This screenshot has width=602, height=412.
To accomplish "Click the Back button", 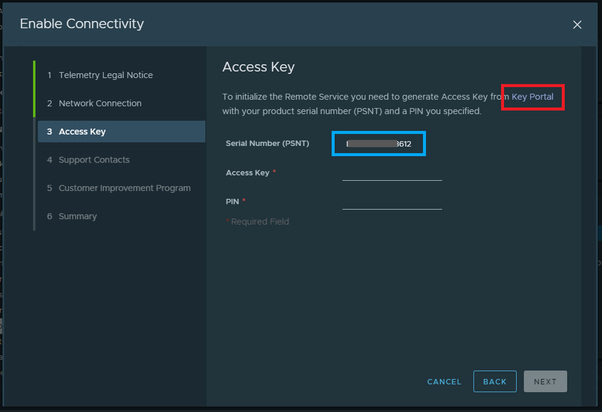I will [x=494, y=381].
